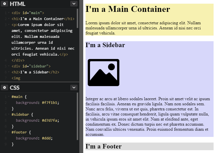Click the 'I'm a Footer' preview heading
This screenshot has height=153, width=215.
click(x=104, y=146)
